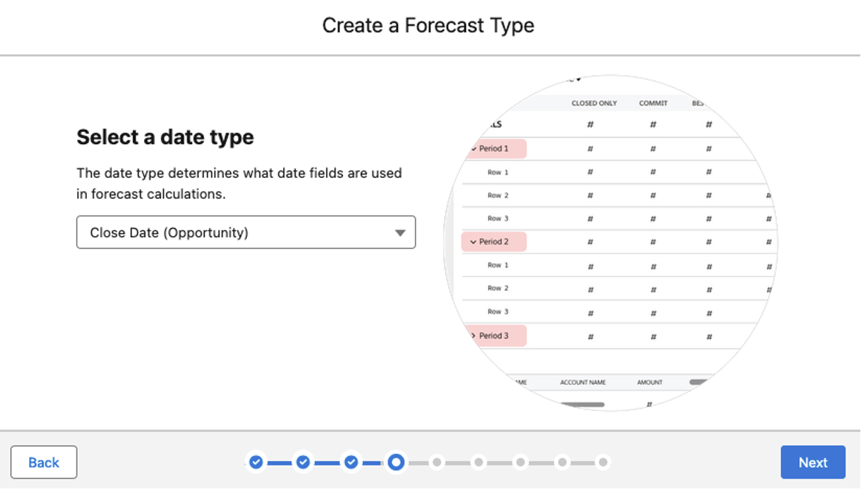The image size is (861, 489).
Task: Collapse the Period 2 row chevron
Action: pyautogui.click(x=474, y=242)
